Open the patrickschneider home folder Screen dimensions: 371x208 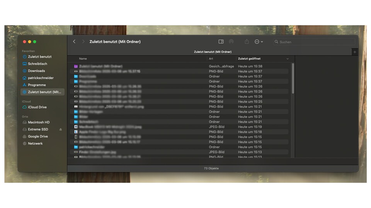point(41,78)
